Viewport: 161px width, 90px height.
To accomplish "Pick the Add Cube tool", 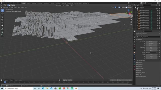I will coord(2,35).
